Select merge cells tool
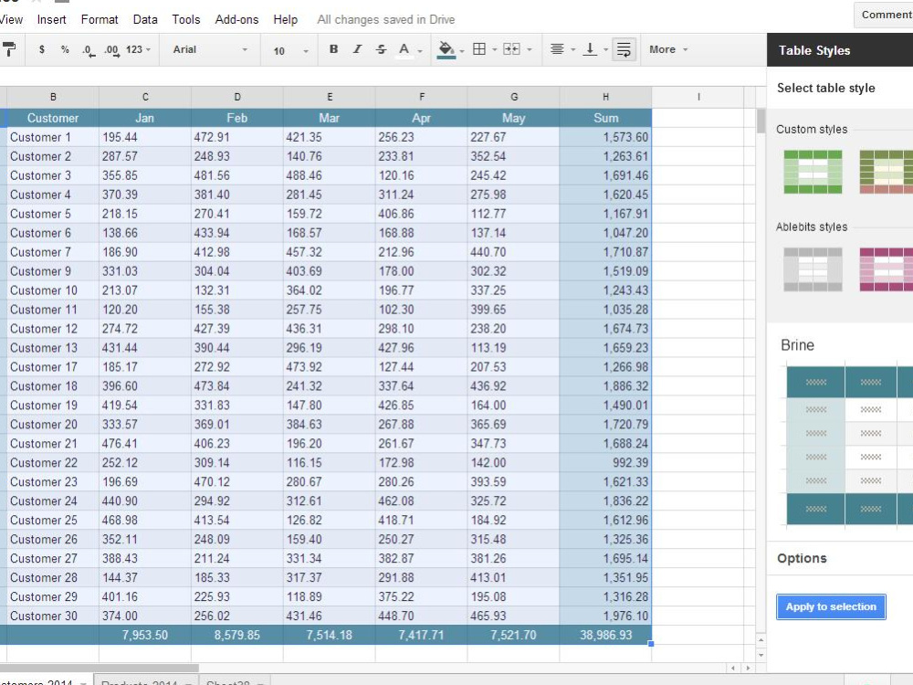 511,49
